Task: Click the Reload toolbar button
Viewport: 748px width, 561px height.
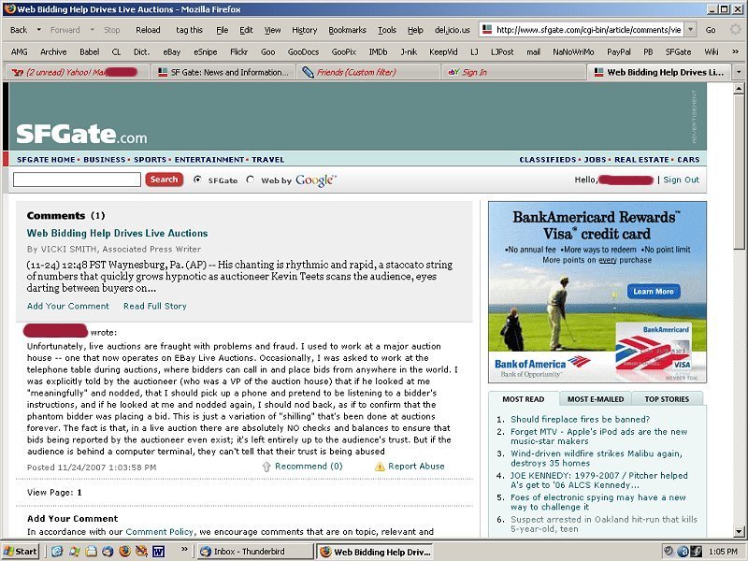Action: 148,30
